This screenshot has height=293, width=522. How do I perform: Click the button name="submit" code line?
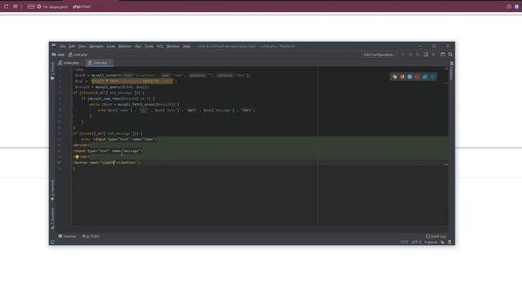pyautogui.click(x=107, y=163)
